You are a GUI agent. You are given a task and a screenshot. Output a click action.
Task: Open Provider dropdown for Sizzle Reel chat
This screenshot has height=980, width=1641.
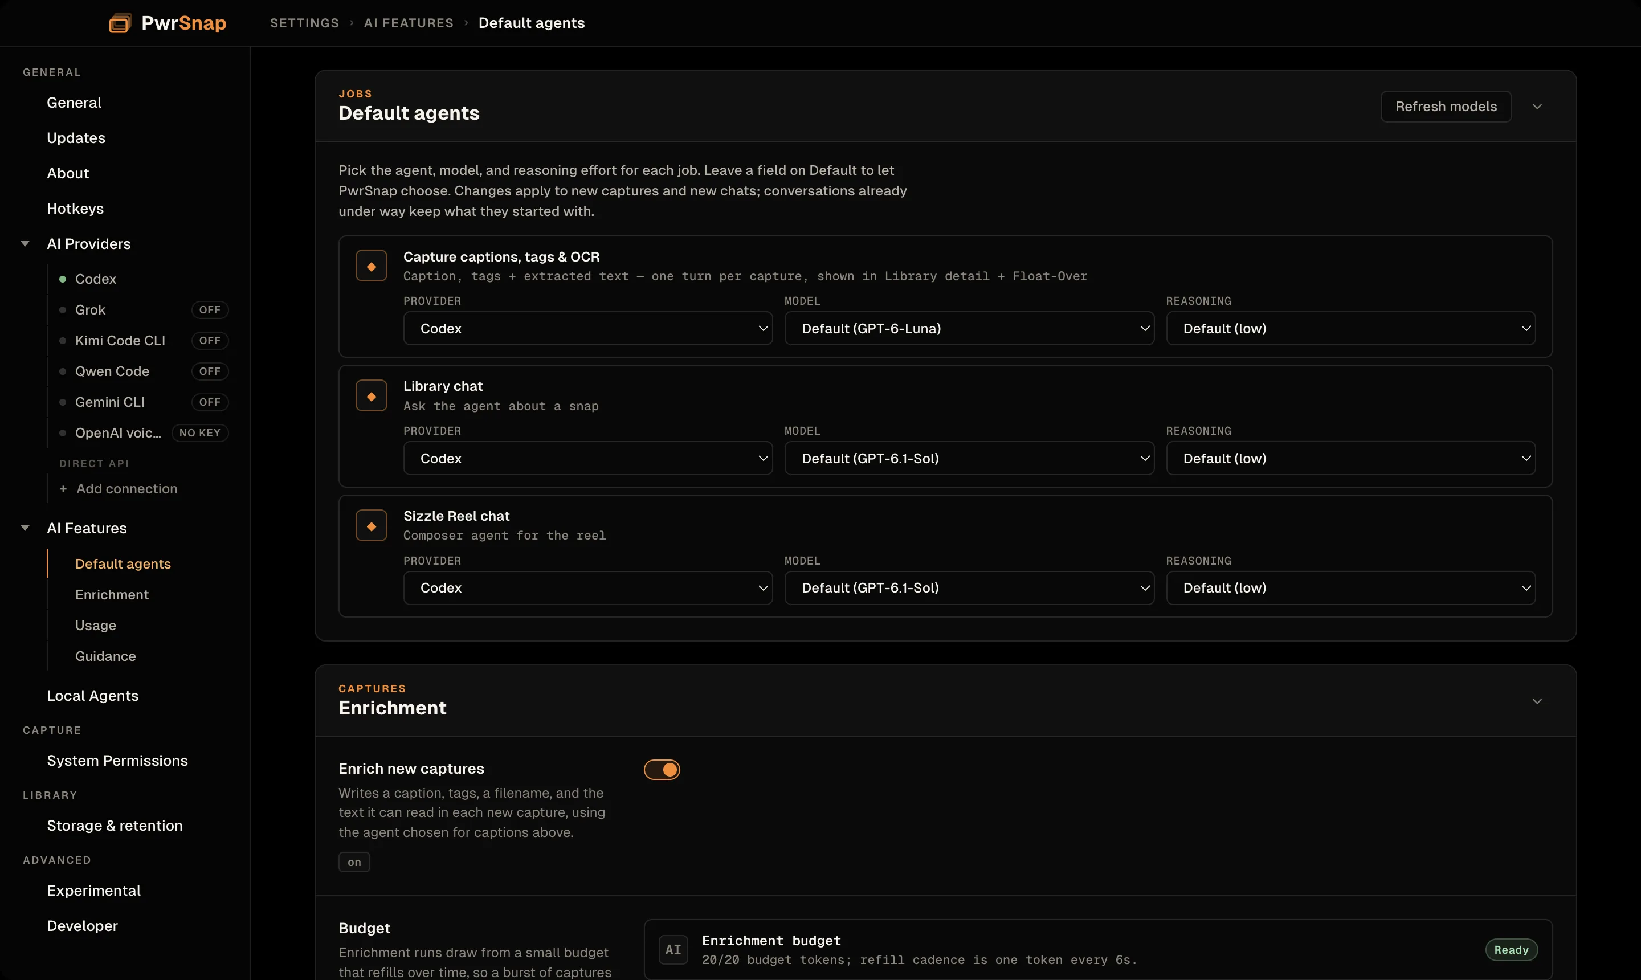[587, 588]
